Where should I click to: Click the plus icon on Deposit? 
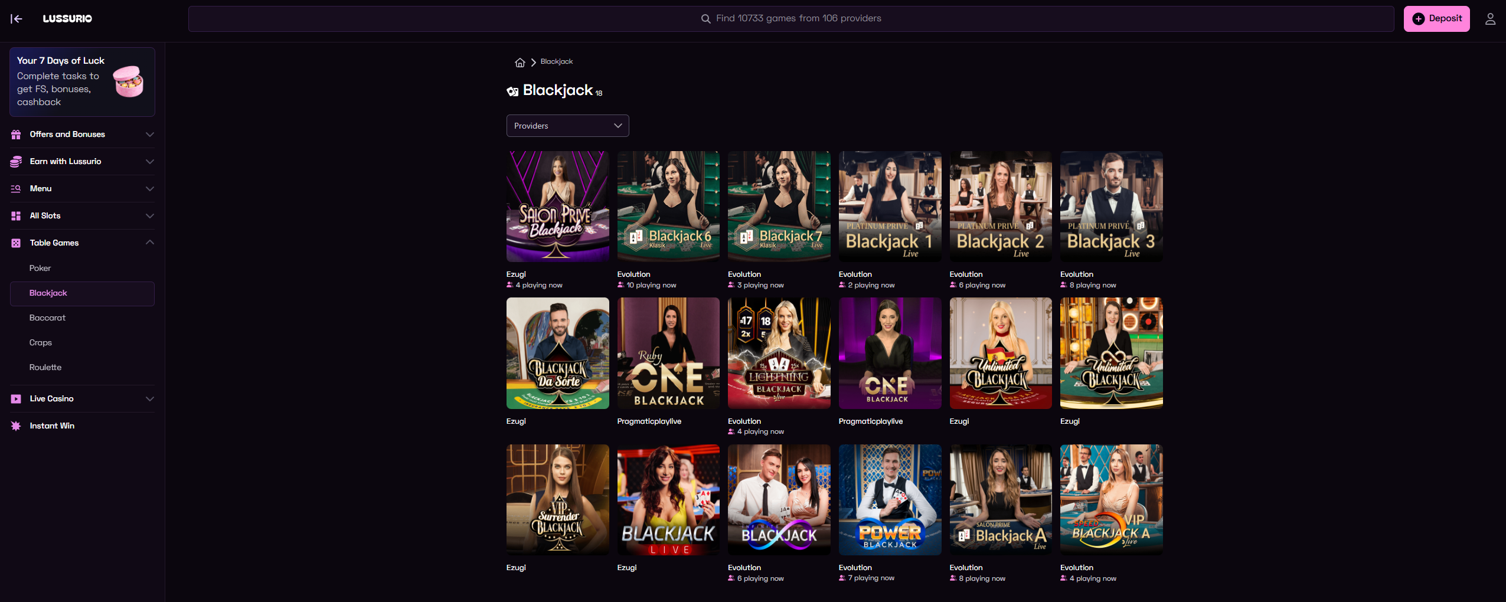(x=1418, y=19)
